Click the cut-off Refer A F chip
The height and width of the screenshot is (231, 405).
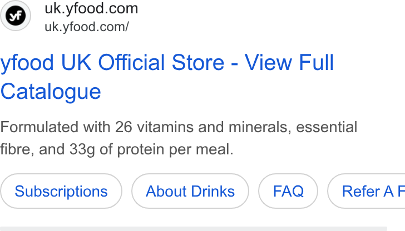pos(366,191)
